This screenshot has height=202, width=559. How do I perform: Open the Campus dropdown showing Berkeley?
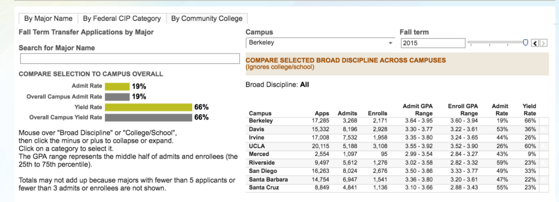(x=320, y=43)
